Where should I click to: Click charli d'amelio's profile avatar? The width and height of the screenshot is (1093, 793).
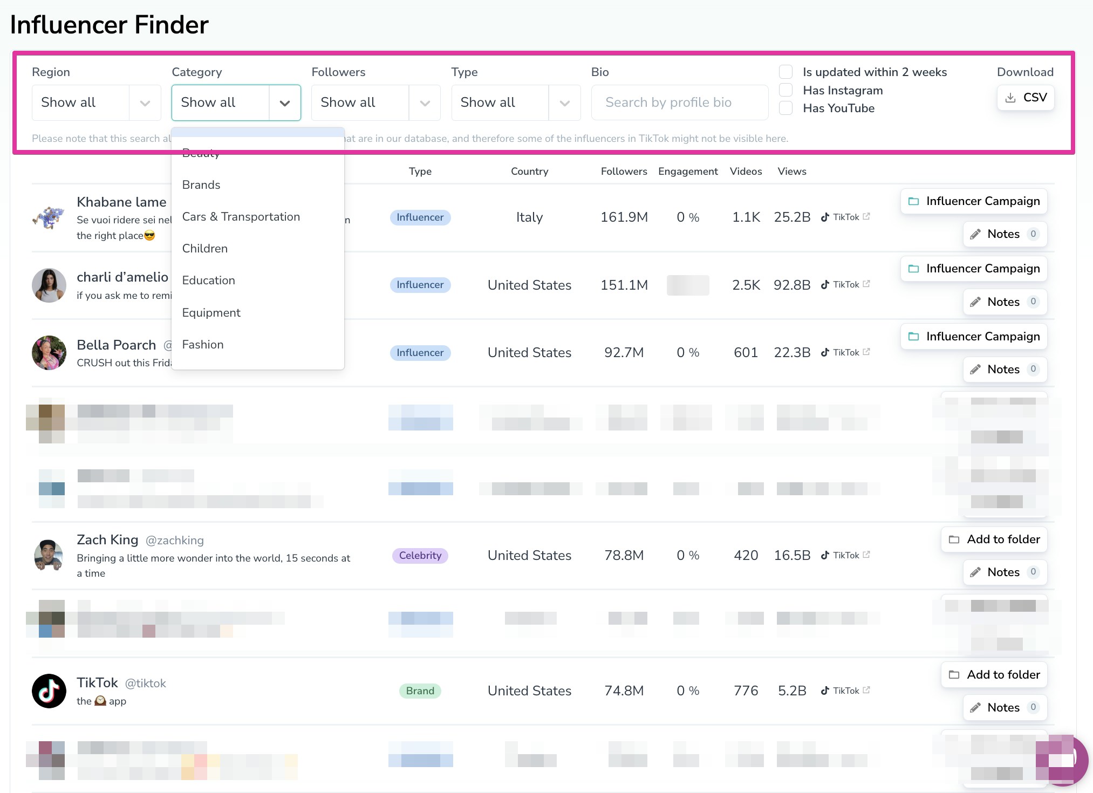coord(49,285)
